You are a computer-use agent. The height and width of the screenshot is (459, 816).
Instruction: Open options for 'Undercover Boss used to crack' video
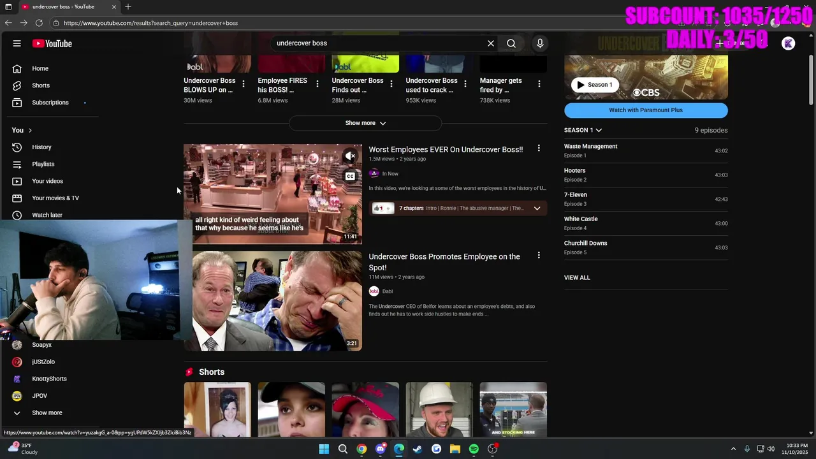pyautogui.click(x=465, y=84)
